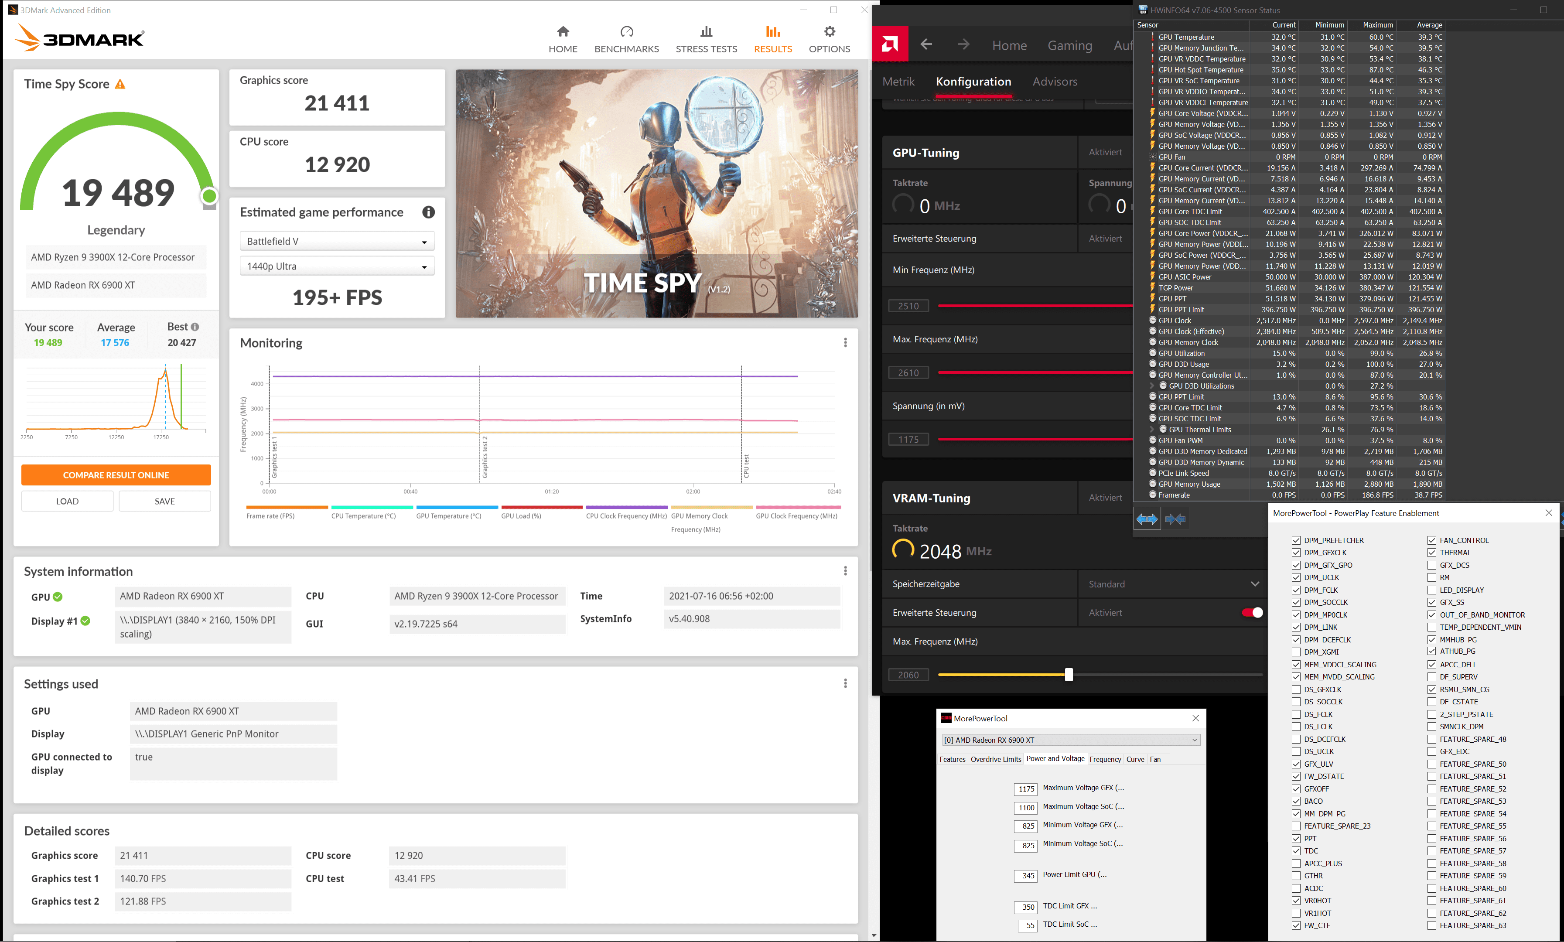Uncheck the RSMU_SMN_CG checkbox
Viewport: 1564px width, 942px height.
point(1431,689)
